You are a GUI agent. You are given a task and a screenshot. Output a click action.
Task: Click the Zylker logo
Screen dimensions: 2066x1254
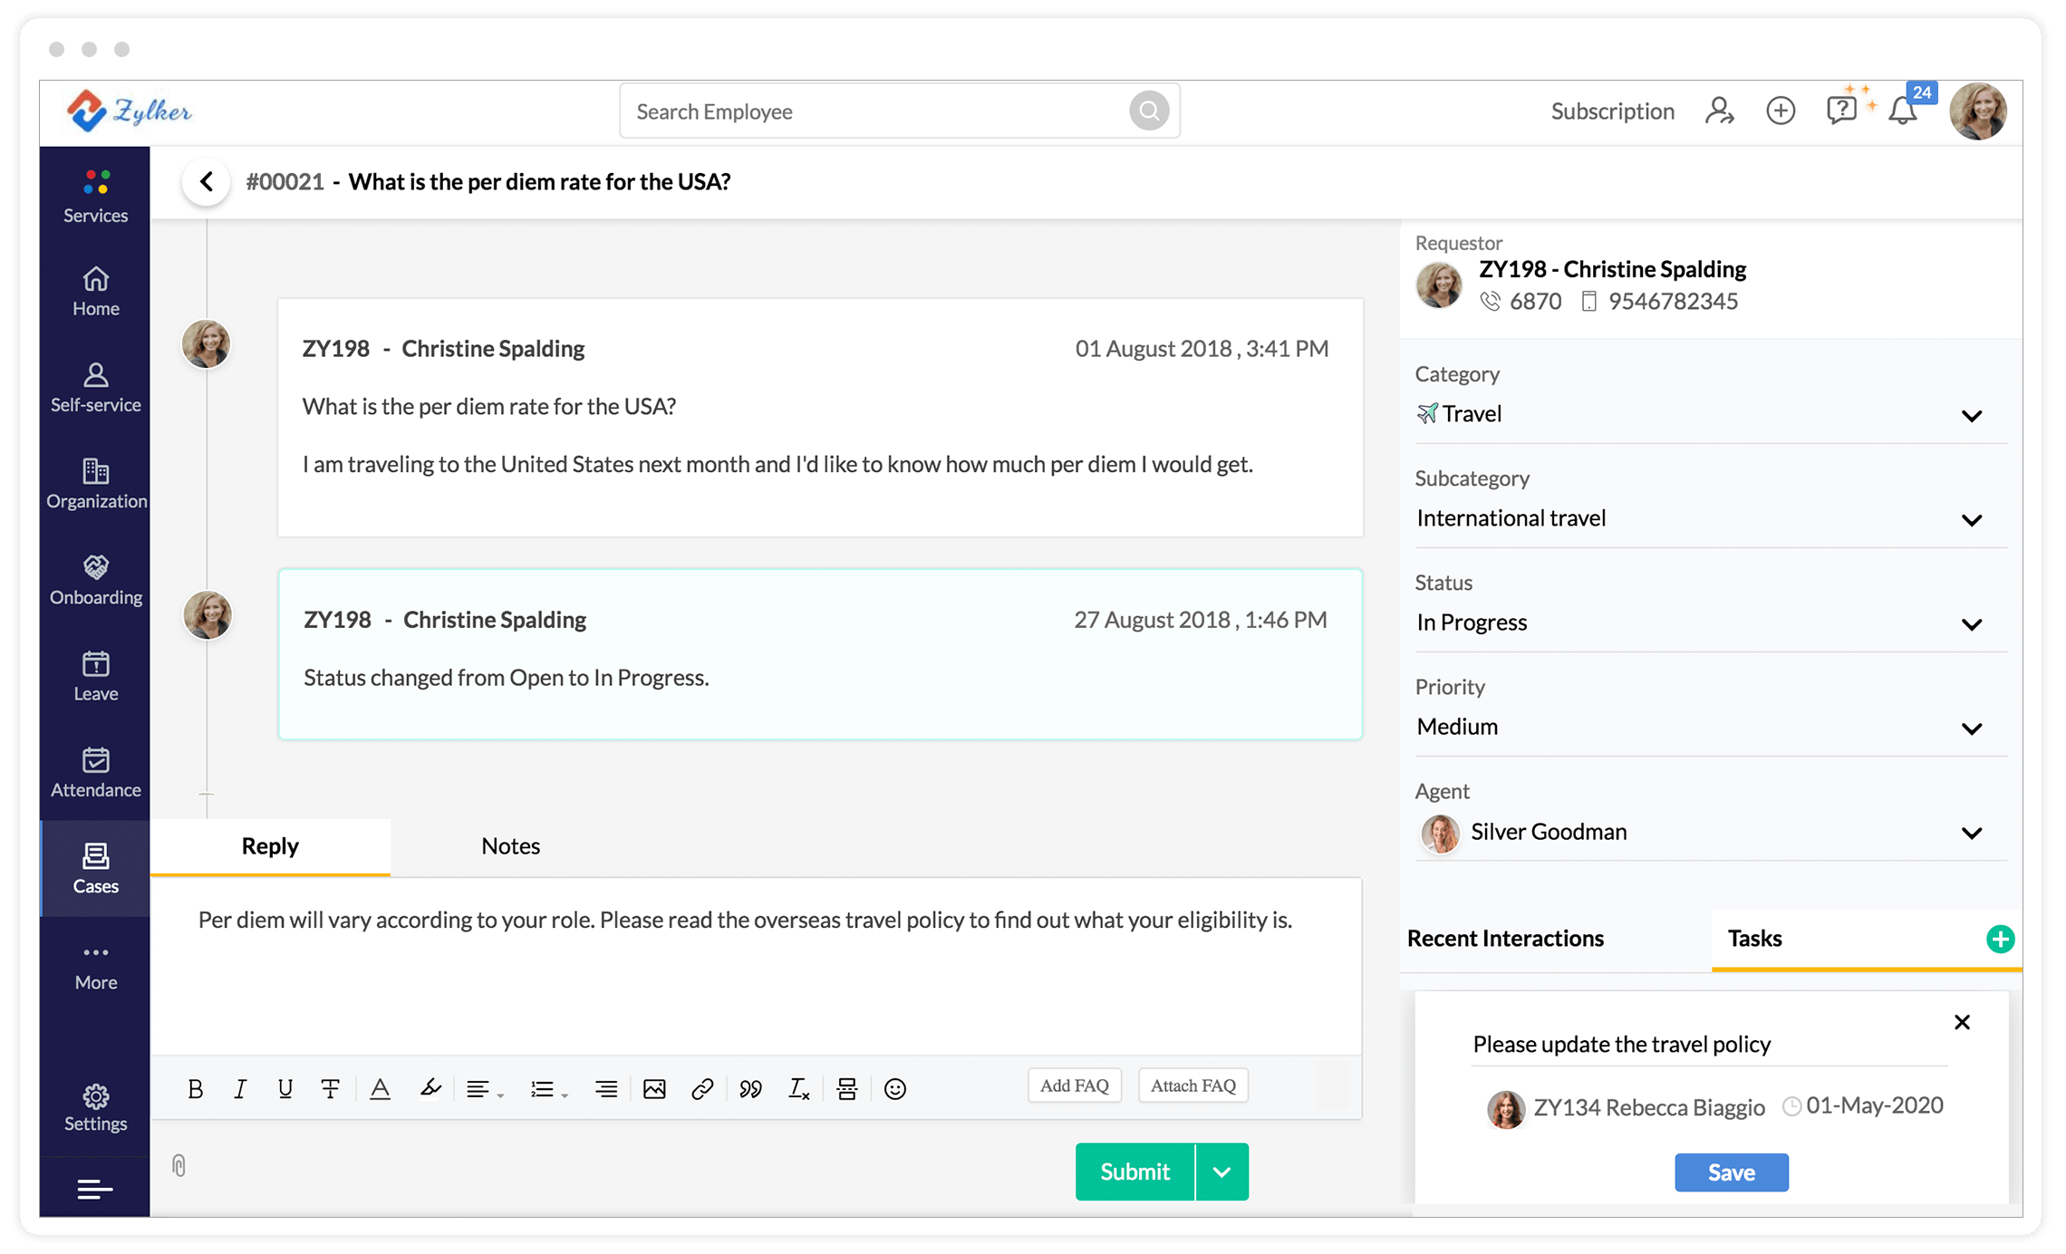[129, 111]
